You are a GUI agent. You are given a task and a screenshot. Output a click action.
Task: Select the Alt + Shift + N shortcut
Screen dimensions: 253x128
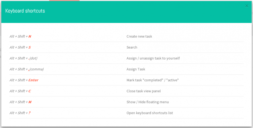coord(20,36)
